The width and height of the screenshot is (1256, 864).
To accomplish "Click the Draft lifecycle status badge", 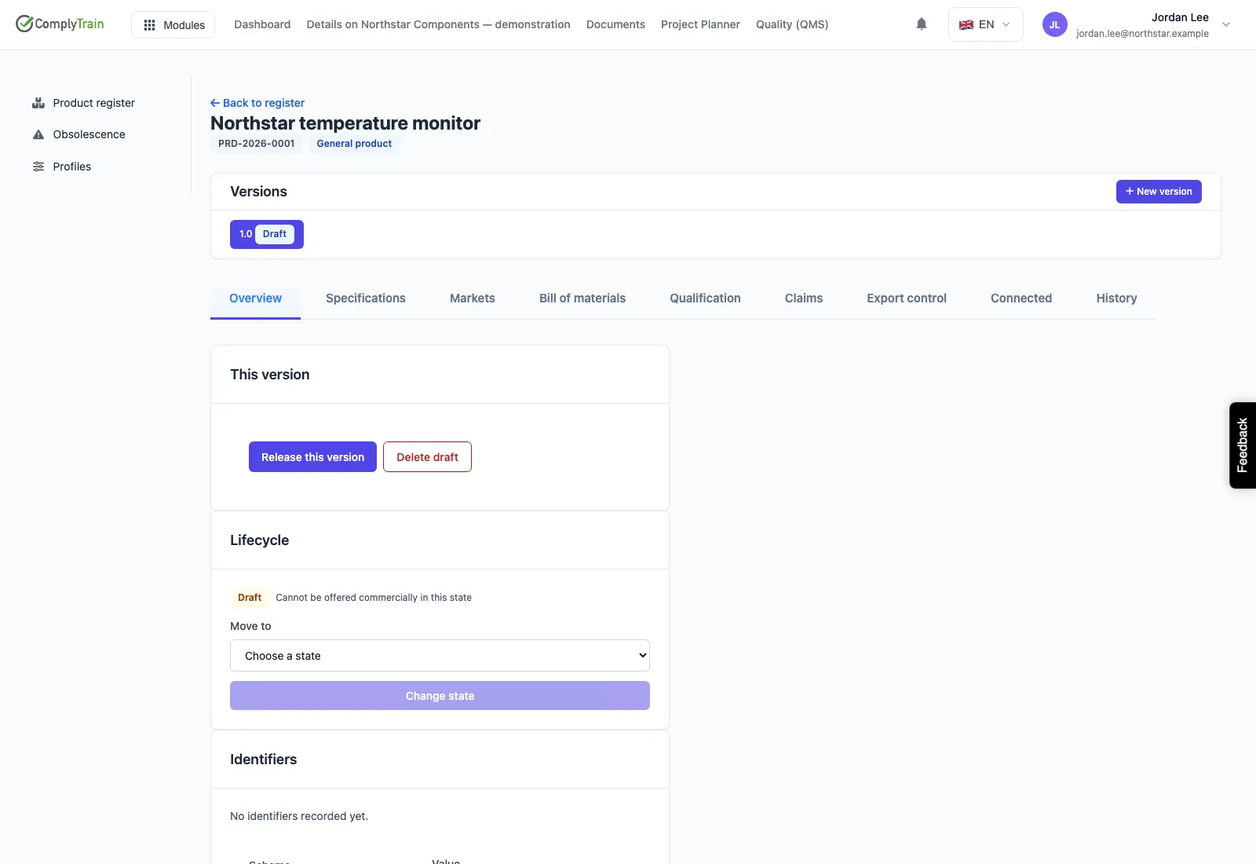I will 250,598.
